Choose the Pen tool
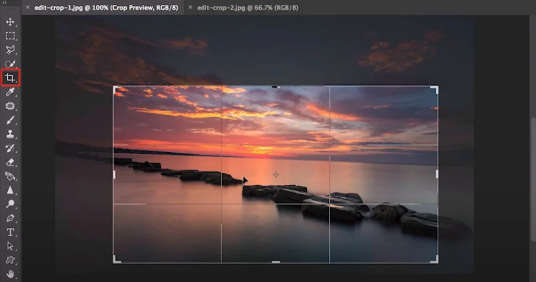Screen dimensions: 536x282 pos(10,218)
